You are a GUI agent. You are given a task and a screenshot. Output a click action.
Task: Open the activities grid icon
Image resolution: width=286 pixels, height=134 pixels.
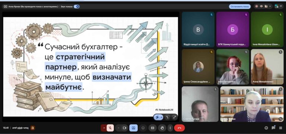(280, 128)
